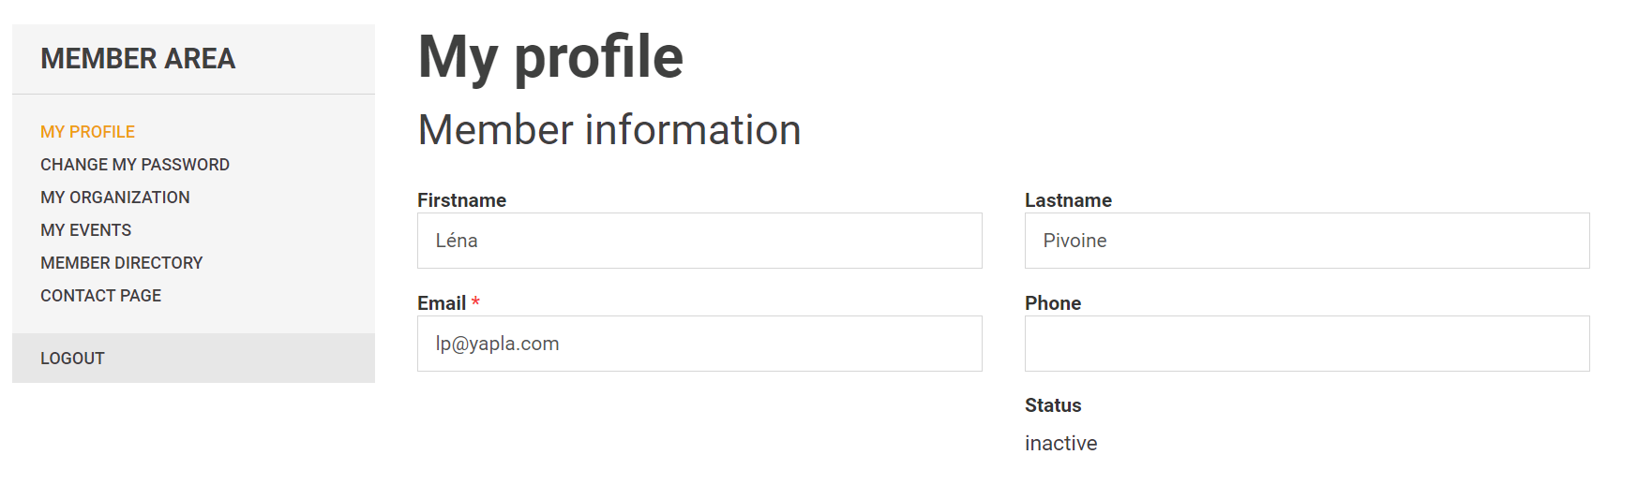Open the My Profile menu link

point(87,132)
